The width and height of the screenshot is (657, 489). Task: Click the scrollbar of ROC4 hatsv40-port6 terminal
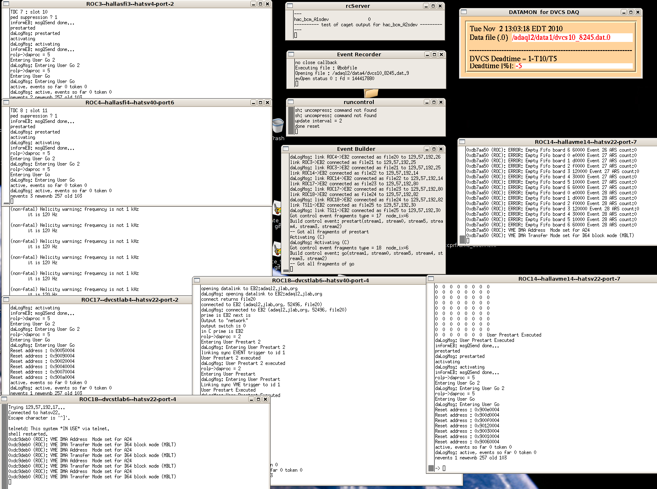(6, 156)
